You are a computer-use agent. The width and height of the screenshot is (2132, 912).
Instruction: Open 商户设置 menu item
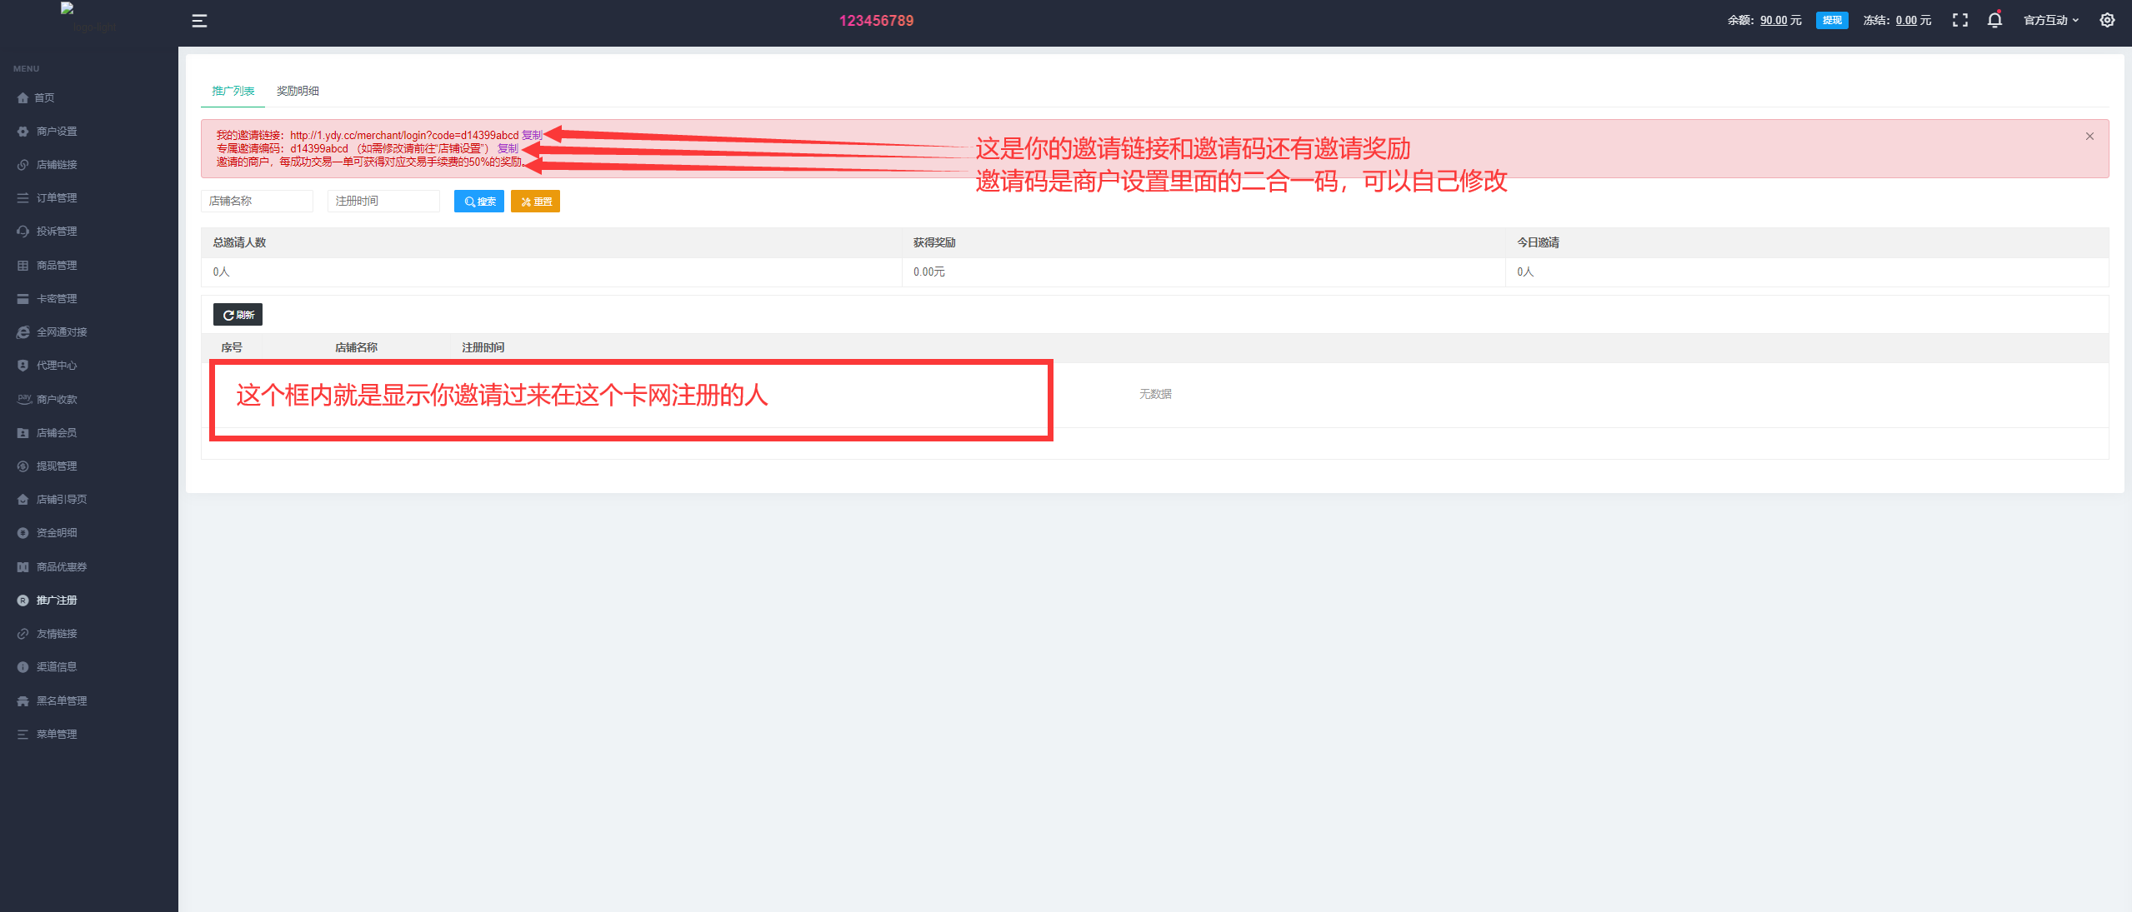[x=57, y=132]
